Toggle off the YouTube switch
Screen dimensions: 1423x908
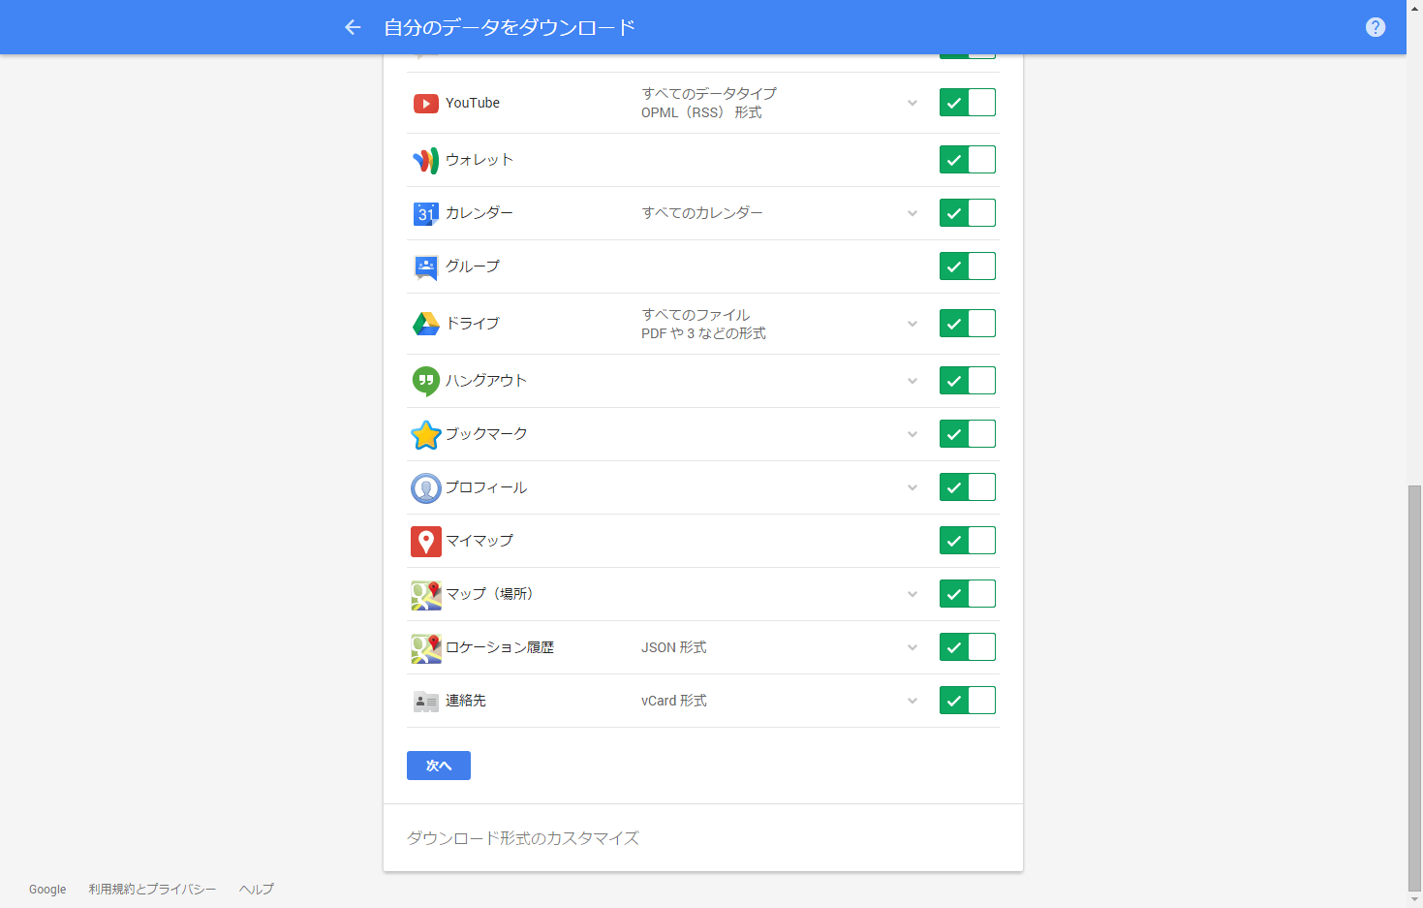pos(968,103)
